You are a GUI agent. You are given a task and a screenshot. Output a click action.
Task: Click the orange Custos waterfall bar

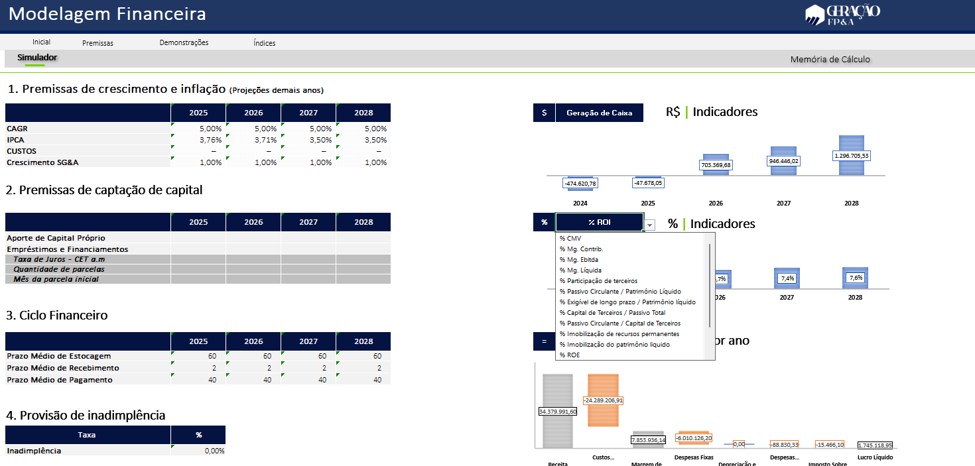click(x=603, y=400)
